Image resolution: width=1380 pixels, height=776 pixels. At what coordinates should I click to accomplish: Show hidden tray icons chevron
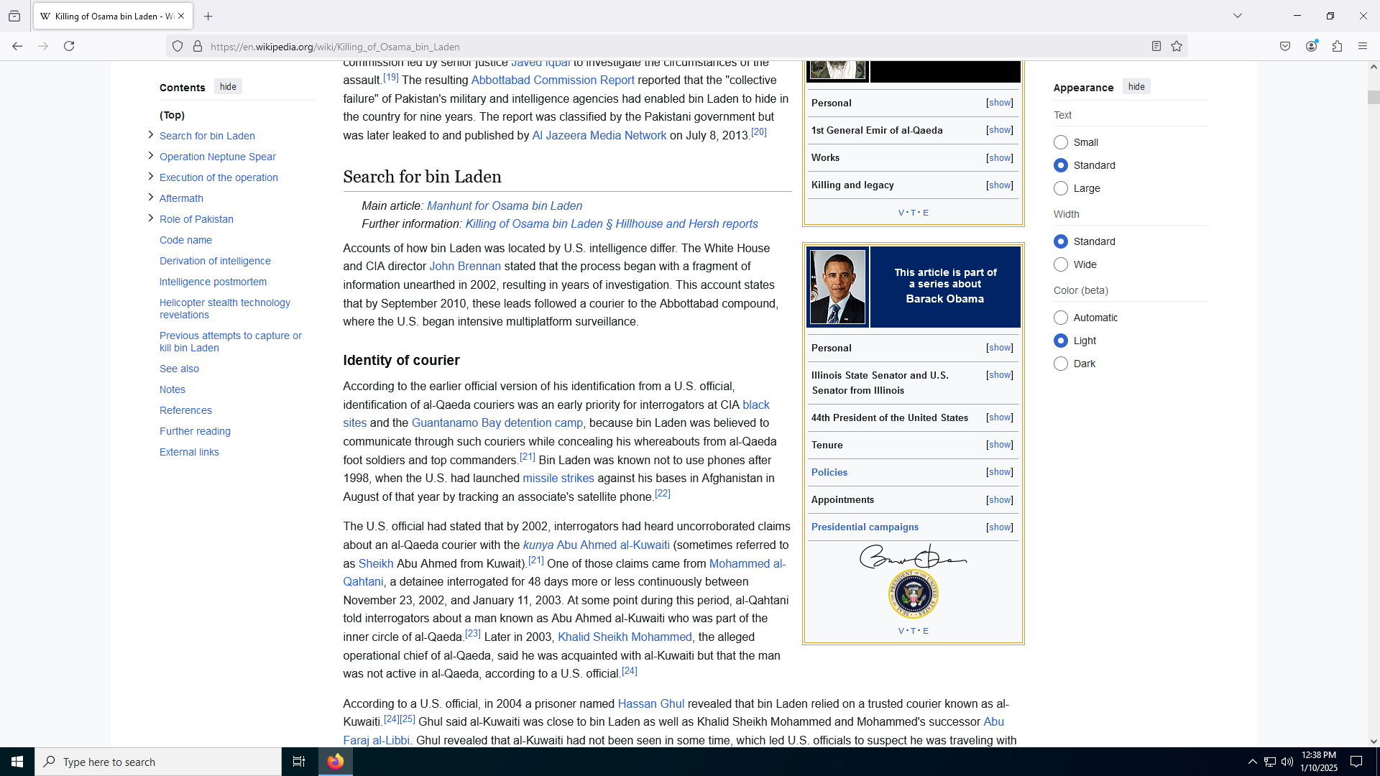click(1252, 762)
